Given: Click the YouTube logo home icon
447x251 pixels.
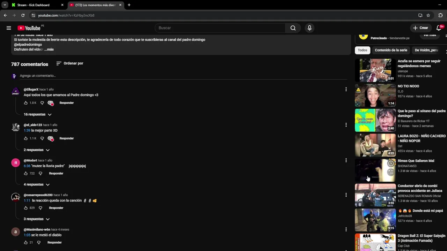Looking at the screenshot, I should click(x=29, y=28).
